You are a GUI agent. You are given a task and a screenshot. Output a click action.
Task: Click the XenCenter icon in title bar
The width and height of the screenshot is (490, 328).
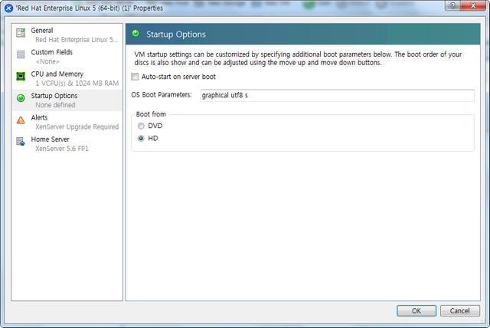(8, 8)
